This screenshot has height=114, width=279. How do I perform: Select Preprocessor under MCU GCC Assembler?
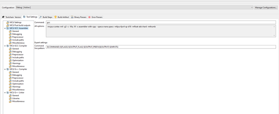coord(18,37)
